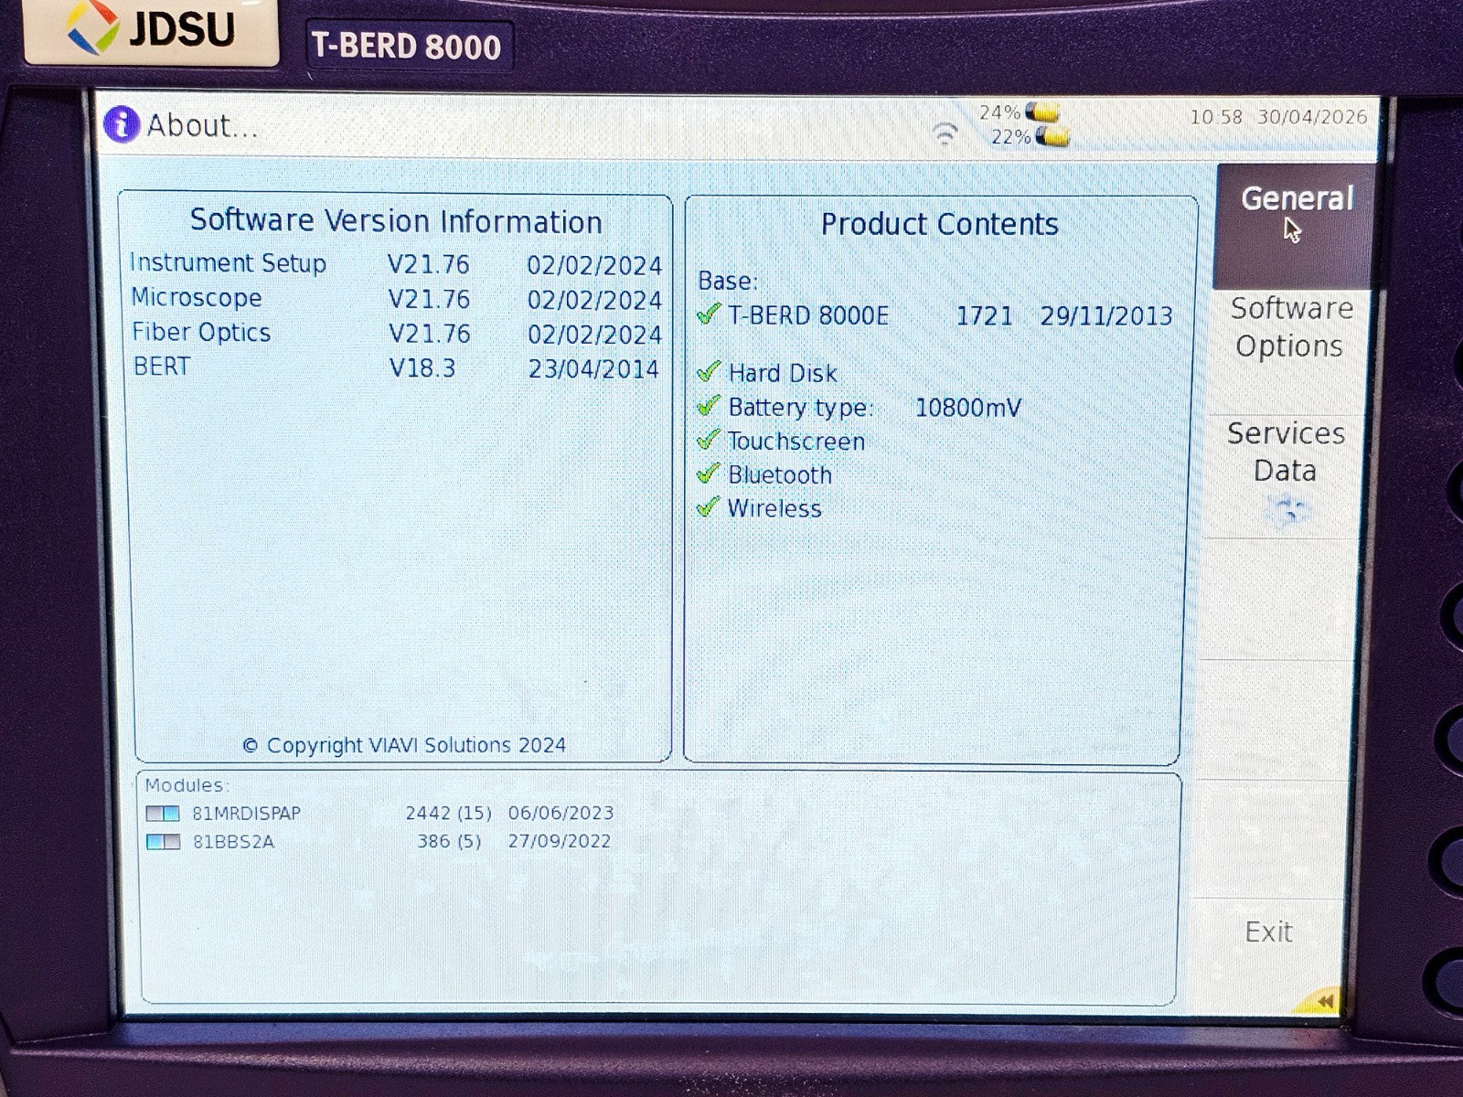Click the Touchscreen label
Image resolution: width=1463 pixels, height=1097 pixels.
click(796, 442)
